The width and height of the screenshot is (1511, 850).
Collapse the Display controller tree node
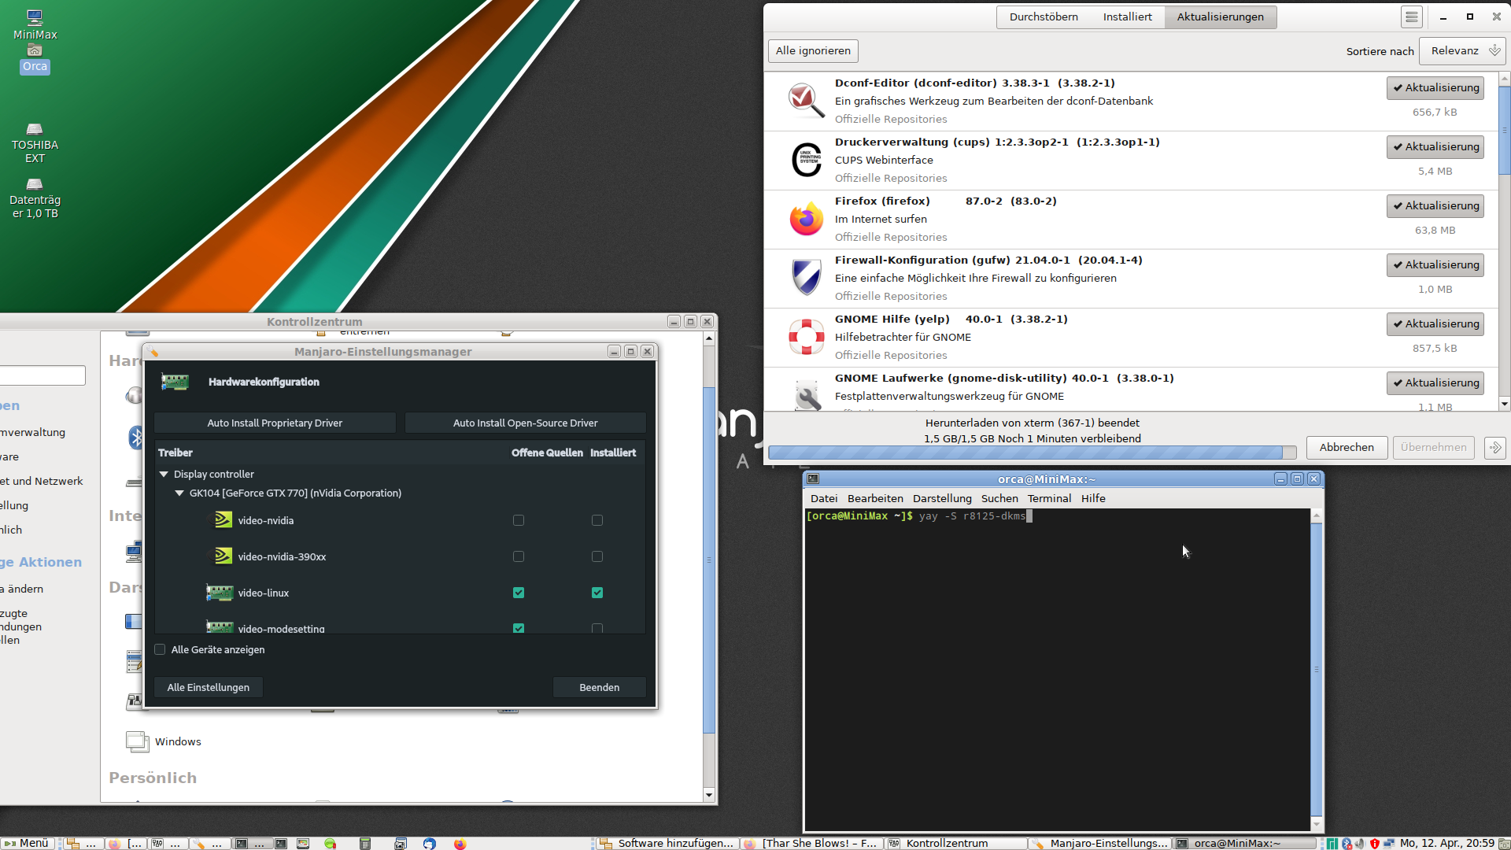click(x=164, y=474)
